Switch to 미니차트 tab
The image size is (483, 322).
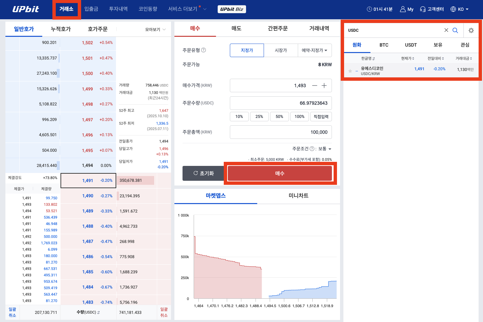[298, 196]
